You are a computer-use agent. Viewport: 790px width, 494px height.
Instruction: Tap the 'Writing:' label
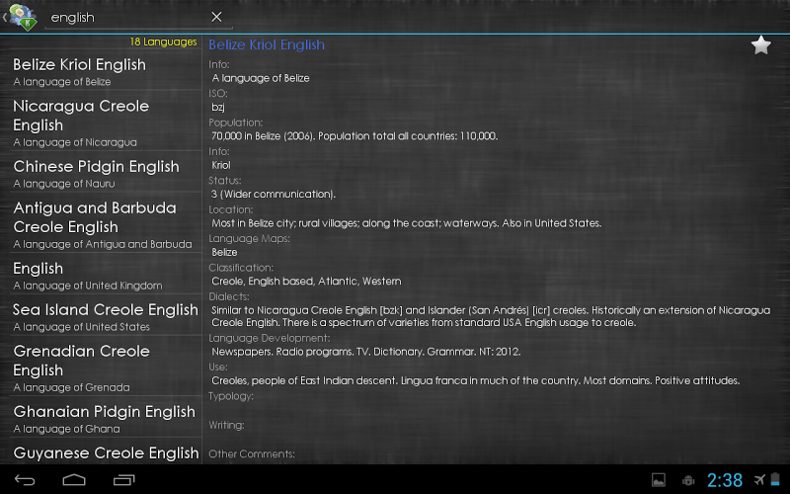pyautogui.click(x=226, y=425)
